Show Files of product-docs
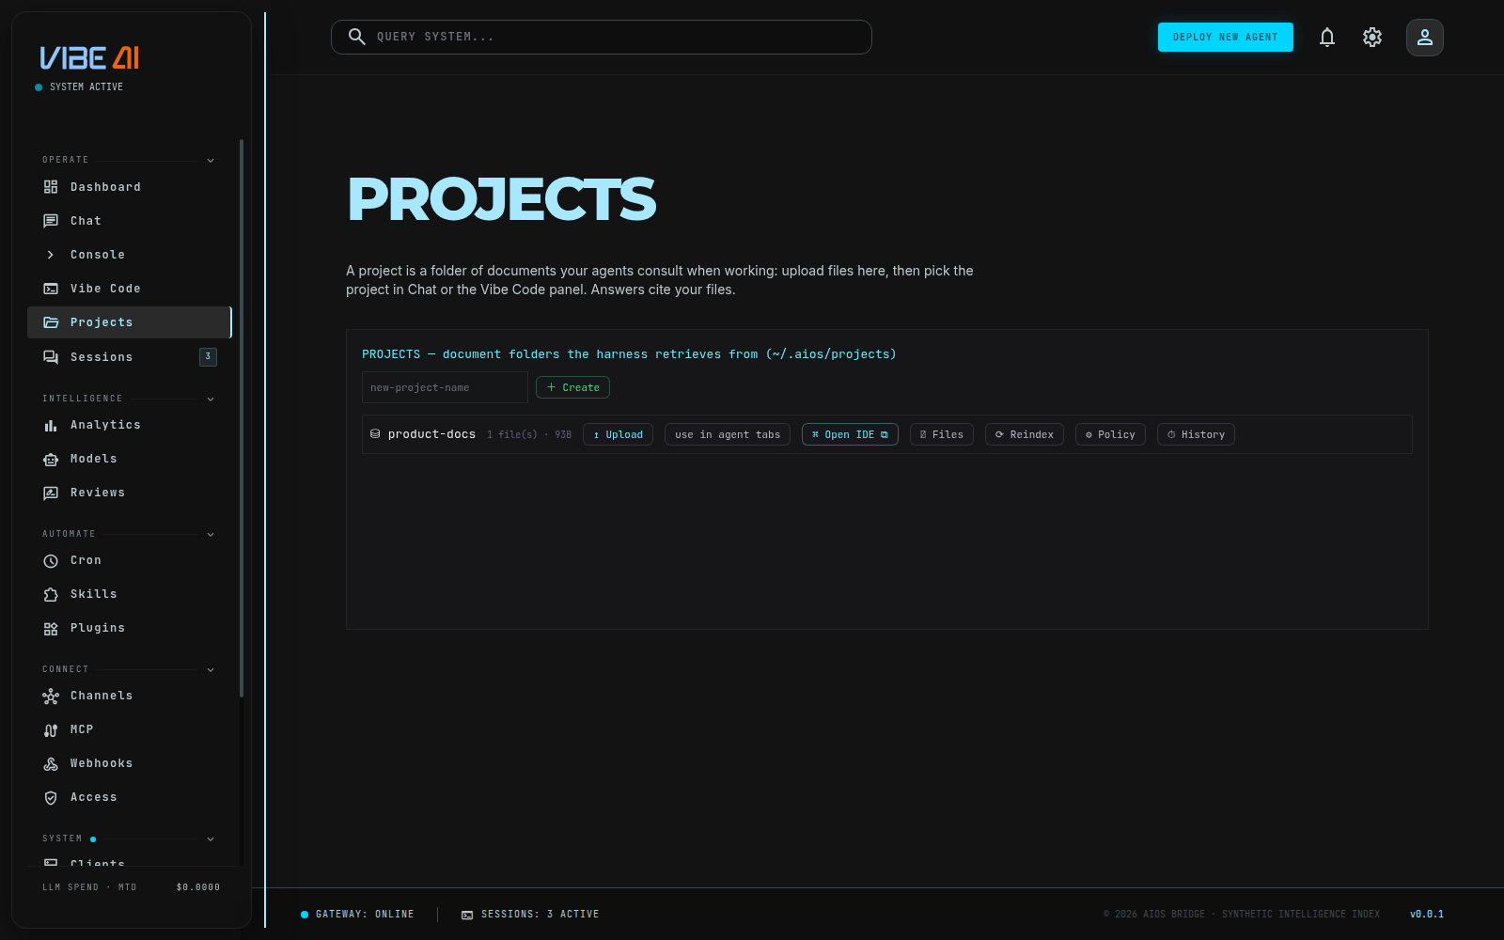 click(942, 434)
